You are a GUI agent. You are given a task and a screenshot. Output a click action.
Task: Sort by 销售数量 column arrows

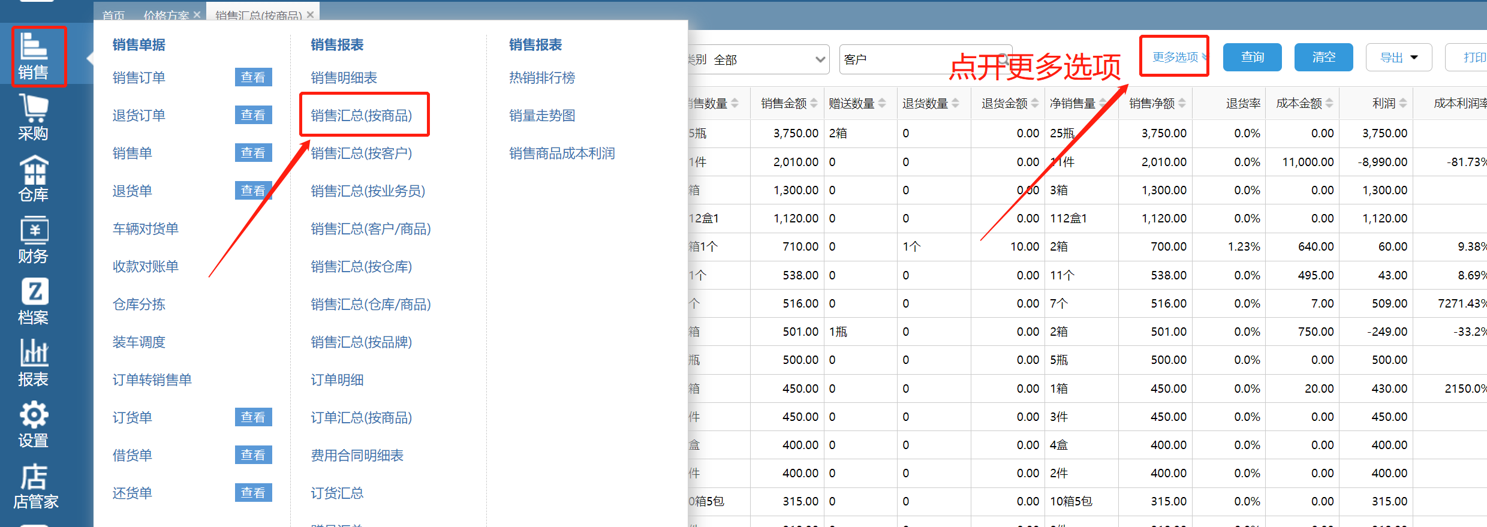click(735, 103)
